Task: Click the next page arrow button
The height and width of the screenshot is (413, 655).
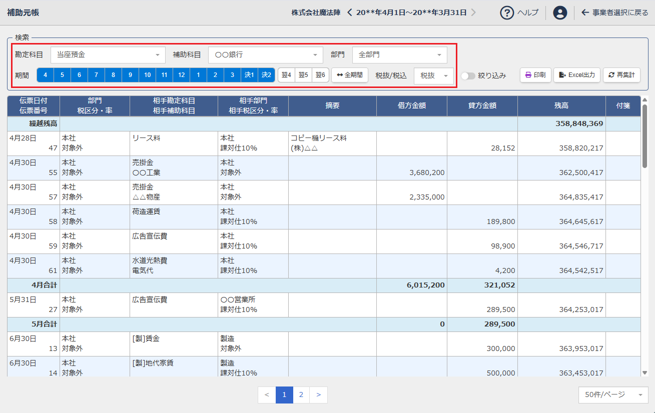Action: click(318, 395)
